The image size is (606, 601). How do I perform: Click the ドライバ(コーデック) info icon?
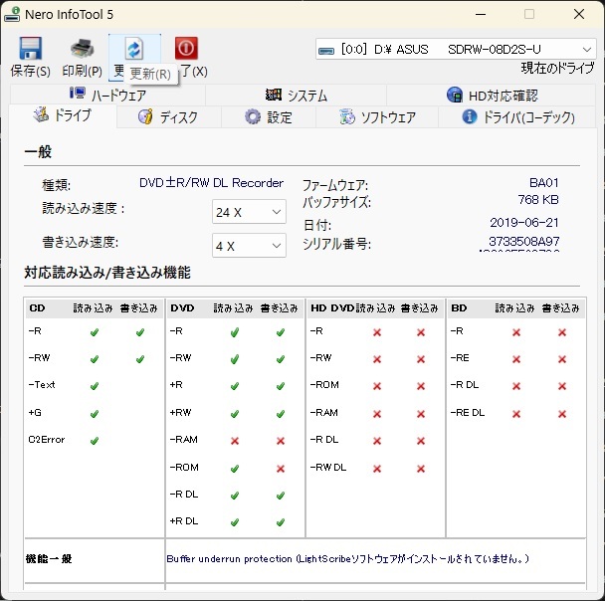470,116
